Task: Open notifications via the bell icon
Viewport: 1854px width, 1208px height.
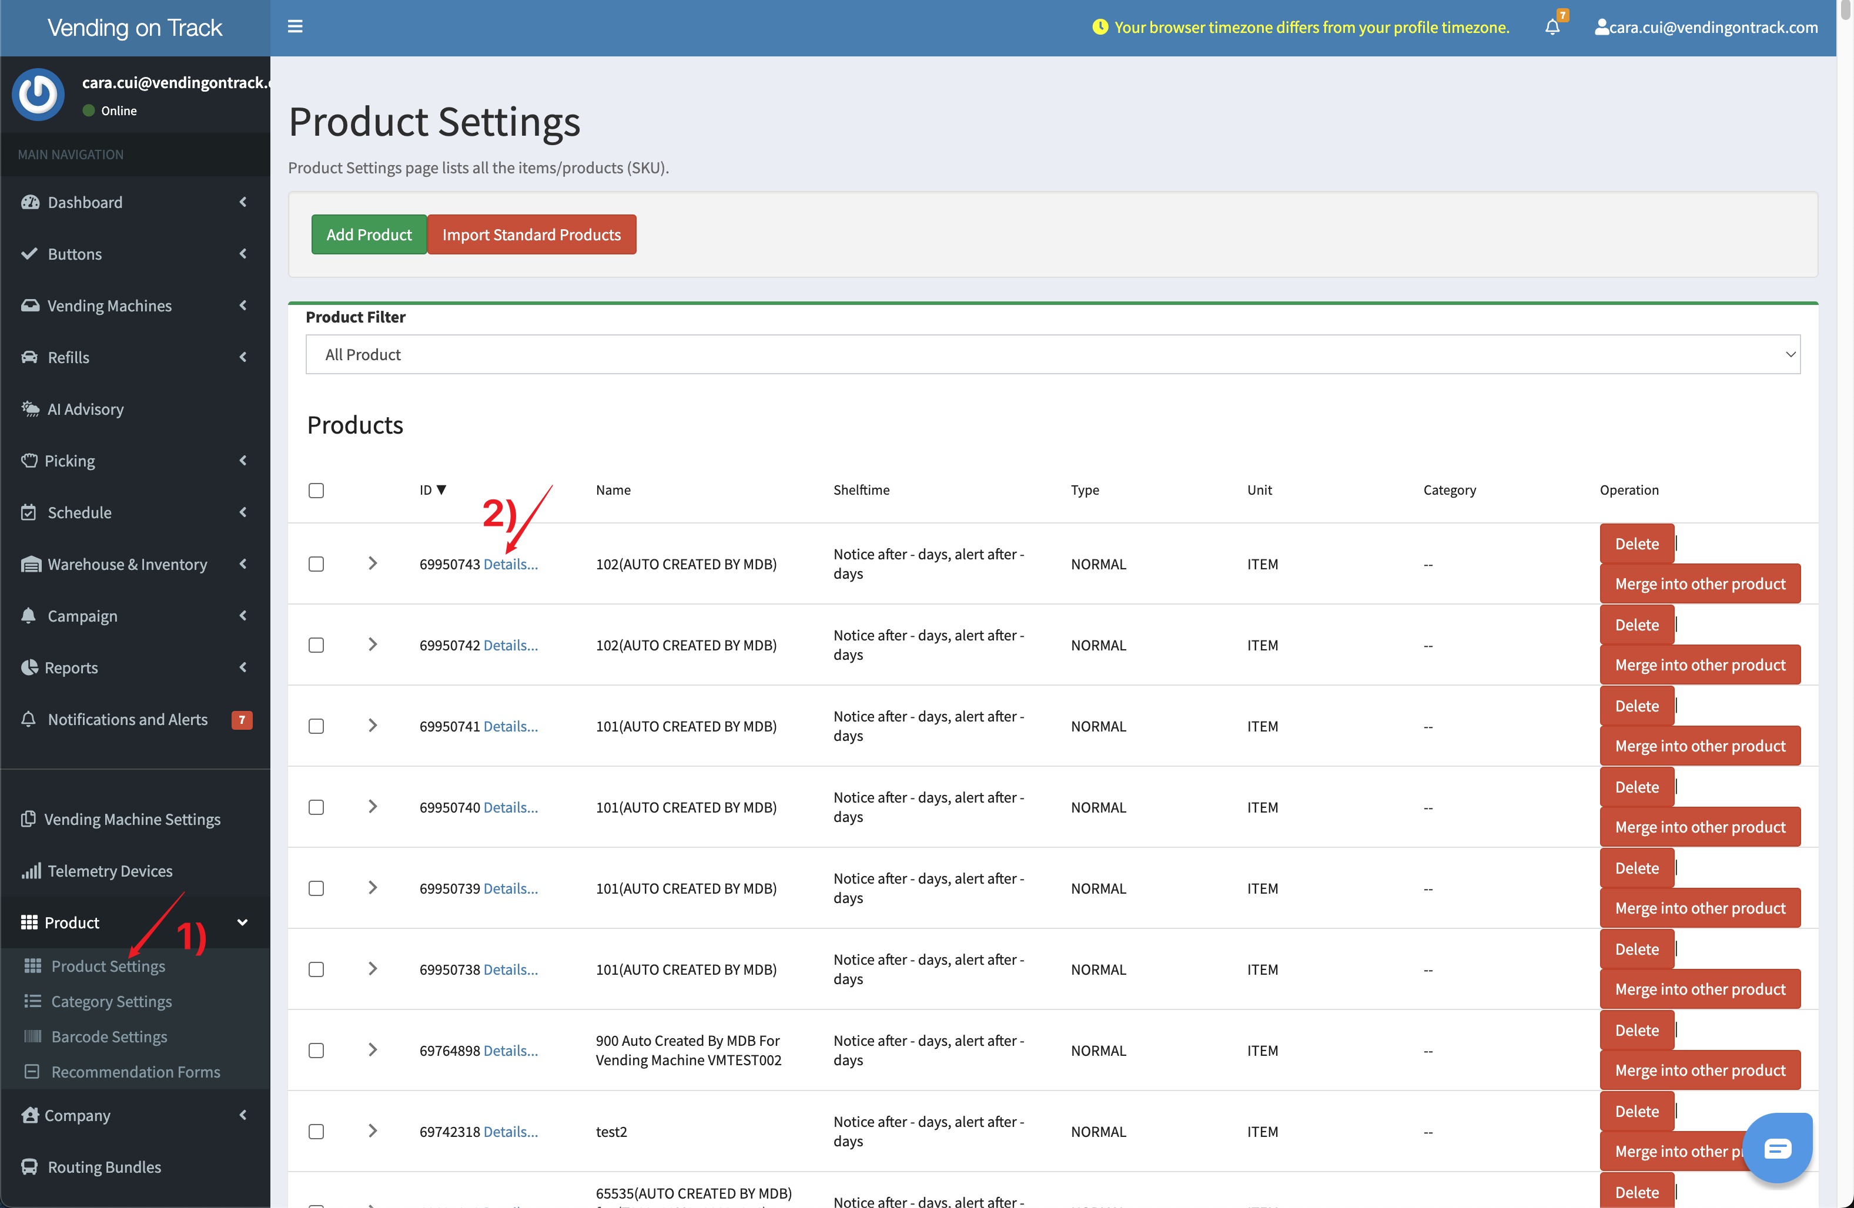Action: point(1552,26)
